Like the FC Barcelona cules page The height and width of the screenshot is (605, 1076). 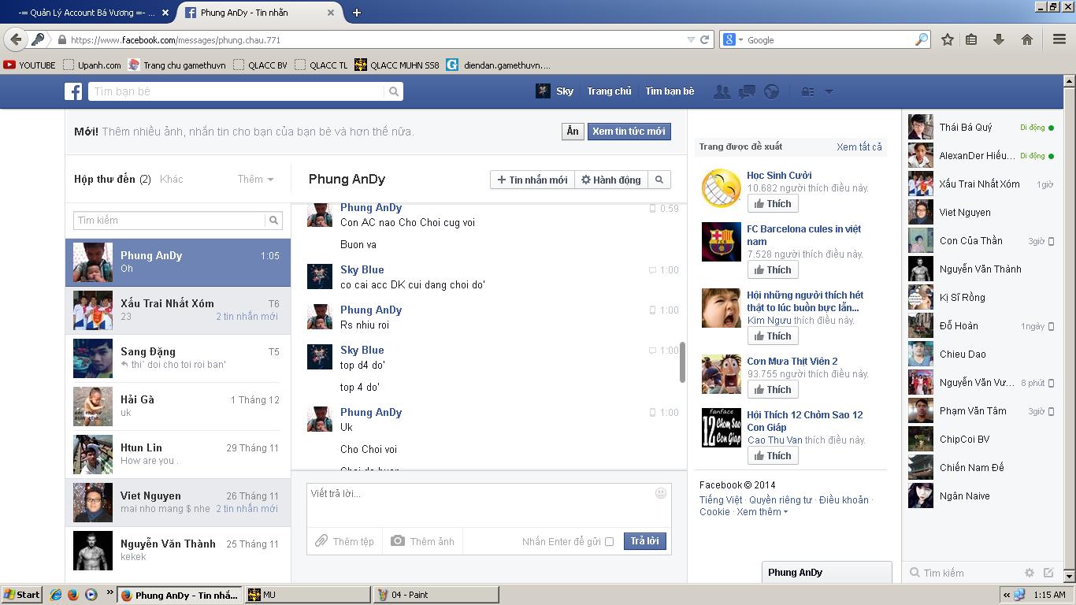point(773,270)
